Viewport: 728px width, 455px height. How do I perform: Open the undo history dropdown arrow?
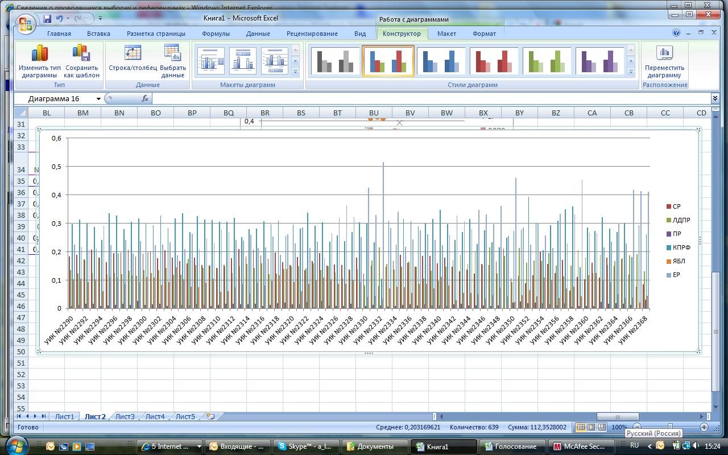(x=67, y=19)
